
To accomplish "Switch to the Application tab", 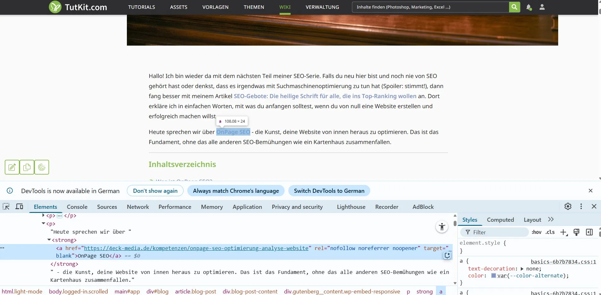I will [247, 207].
